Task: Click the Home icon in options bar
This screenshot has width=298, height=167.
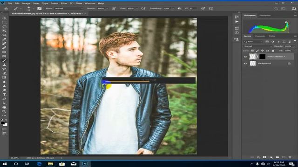Action: coord(6,8)
